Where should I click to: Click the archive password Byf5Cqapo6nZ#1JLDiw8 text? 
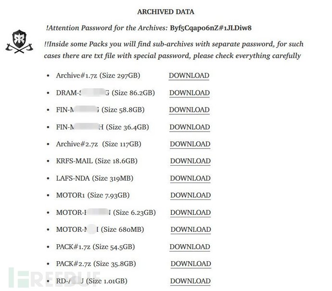[211, 28]
